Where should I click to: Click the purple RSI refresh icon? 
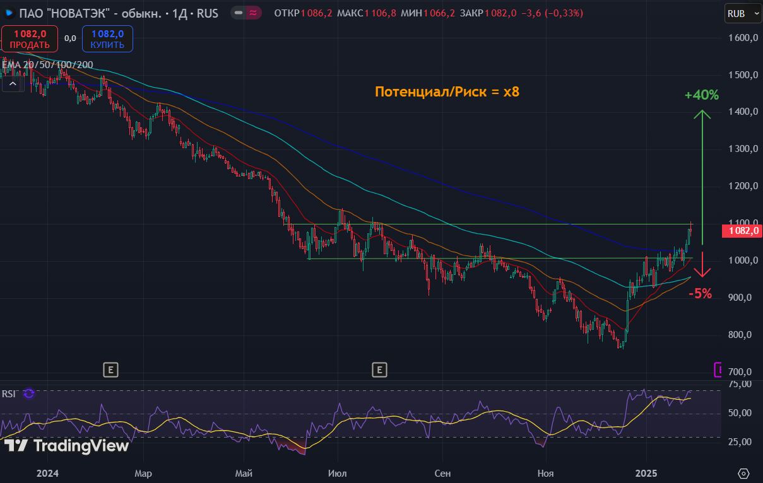click(28, 393)
